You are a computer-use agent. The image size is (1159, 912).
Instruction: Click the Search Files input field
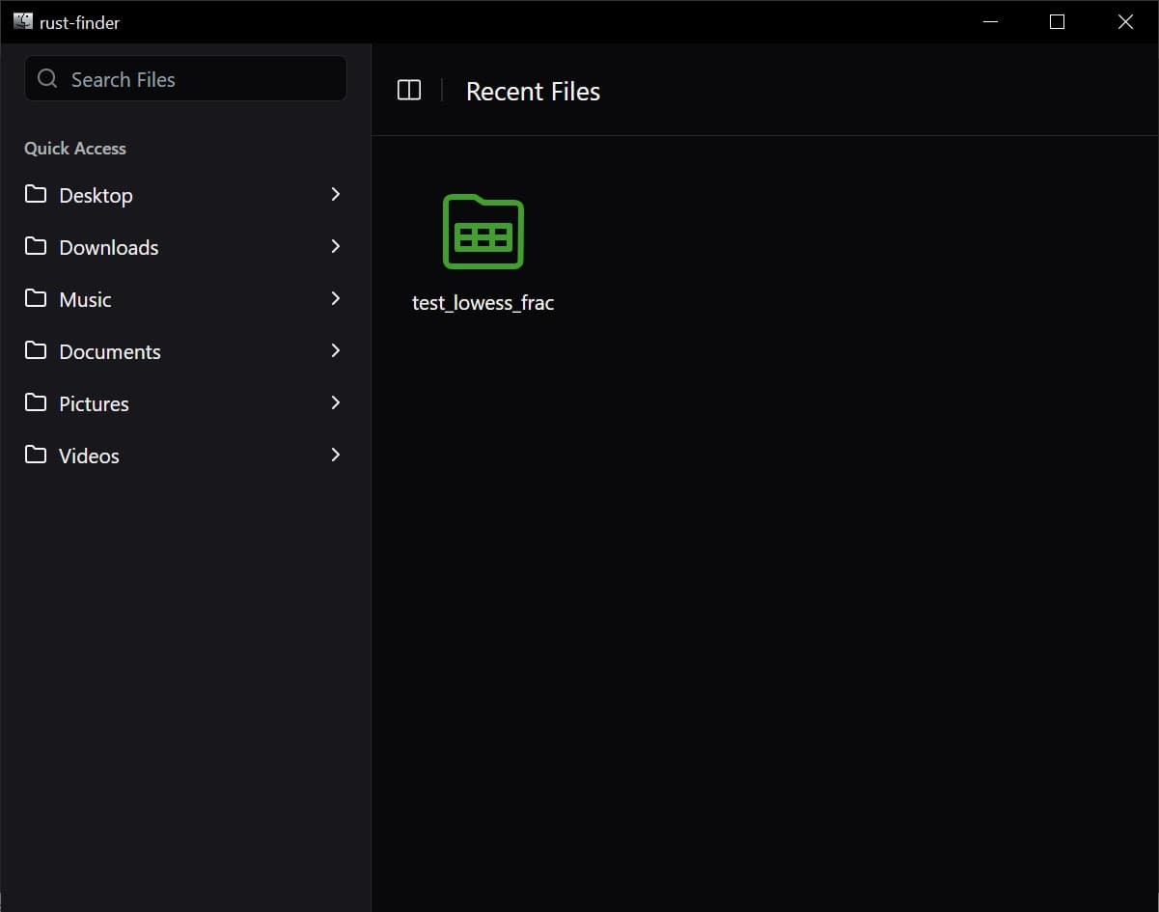185,78
